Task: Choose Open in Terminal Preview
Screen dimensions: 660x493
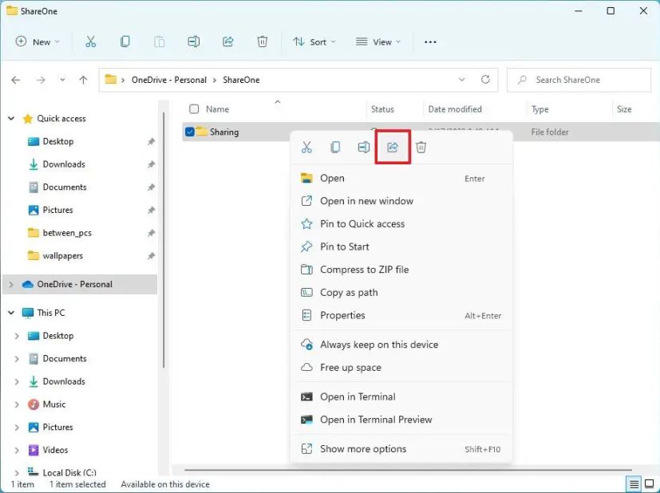Action: (401, 420)
